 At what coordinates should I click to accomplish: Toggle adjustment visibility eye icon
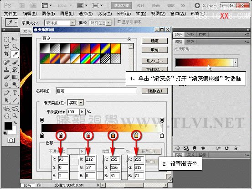coord(203,148)
